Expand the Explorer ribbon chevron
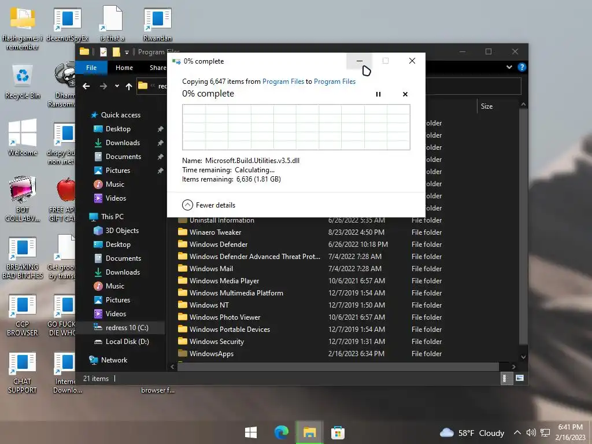The height and width of the screenshot is (444, 592). [x=509, y=67]
